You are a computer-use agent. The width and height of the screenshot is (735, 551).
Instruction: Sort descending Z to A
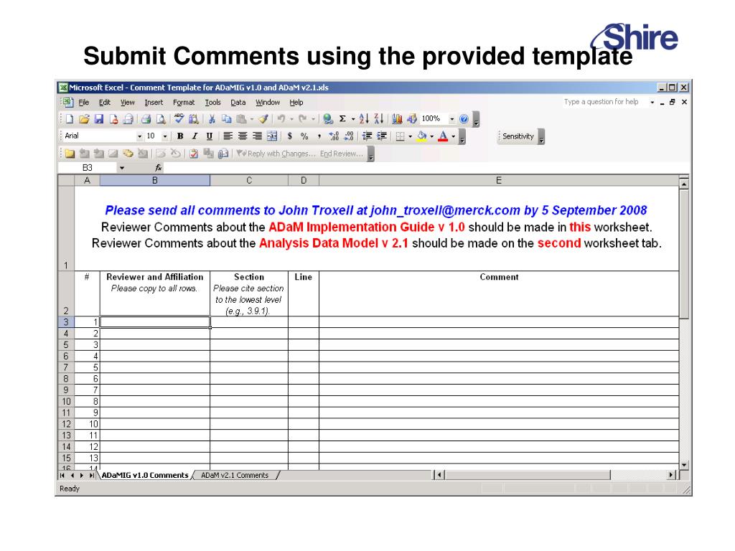tap(379, 119)
